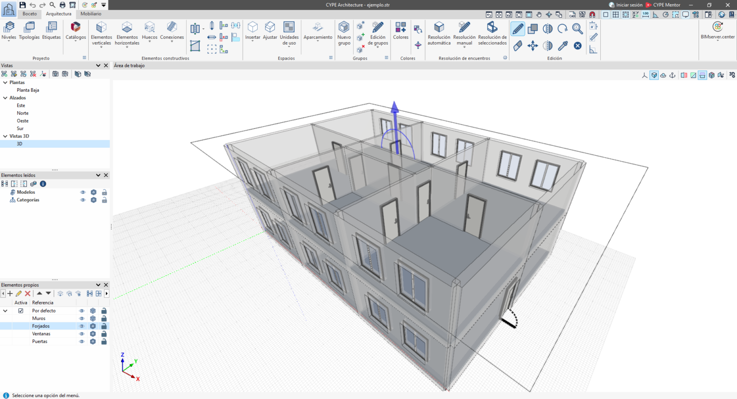Collapse the Por defecto group
This screenshot has height=399, width=737.
pos(5,311)
